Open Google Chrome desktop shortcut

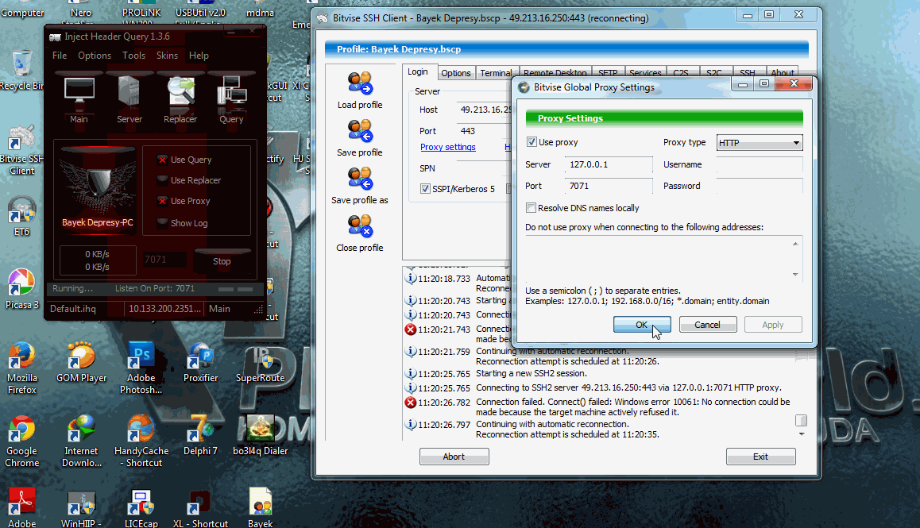click(x=22, y=441)
